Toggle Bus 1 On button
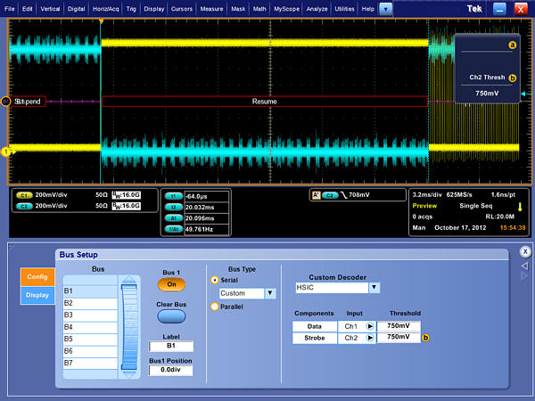535x401 pixels. tap(171, 284)
